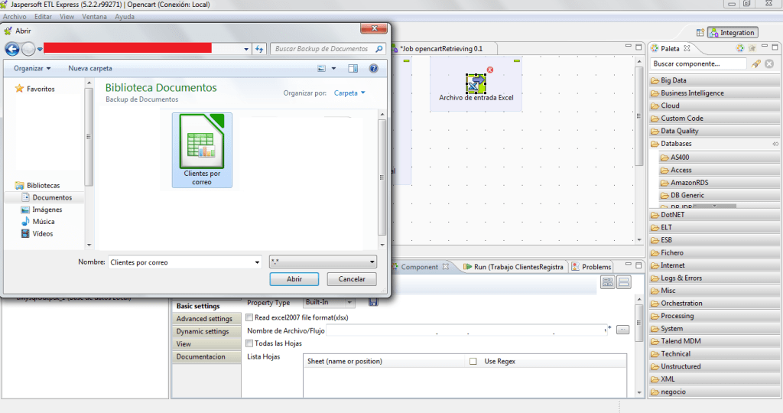Click the refresh icon beside the address bar
Screen dimensions: 783x413
(259, 49)
